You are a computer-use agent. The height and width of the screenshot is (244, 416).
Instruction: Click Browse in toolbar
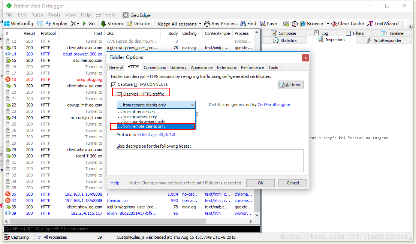(311, 24)
